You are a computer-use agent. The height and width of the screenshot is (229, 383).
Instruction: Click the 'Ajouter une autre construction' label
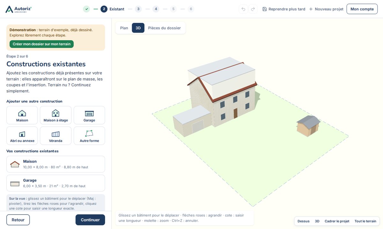[x=34, y=101]
